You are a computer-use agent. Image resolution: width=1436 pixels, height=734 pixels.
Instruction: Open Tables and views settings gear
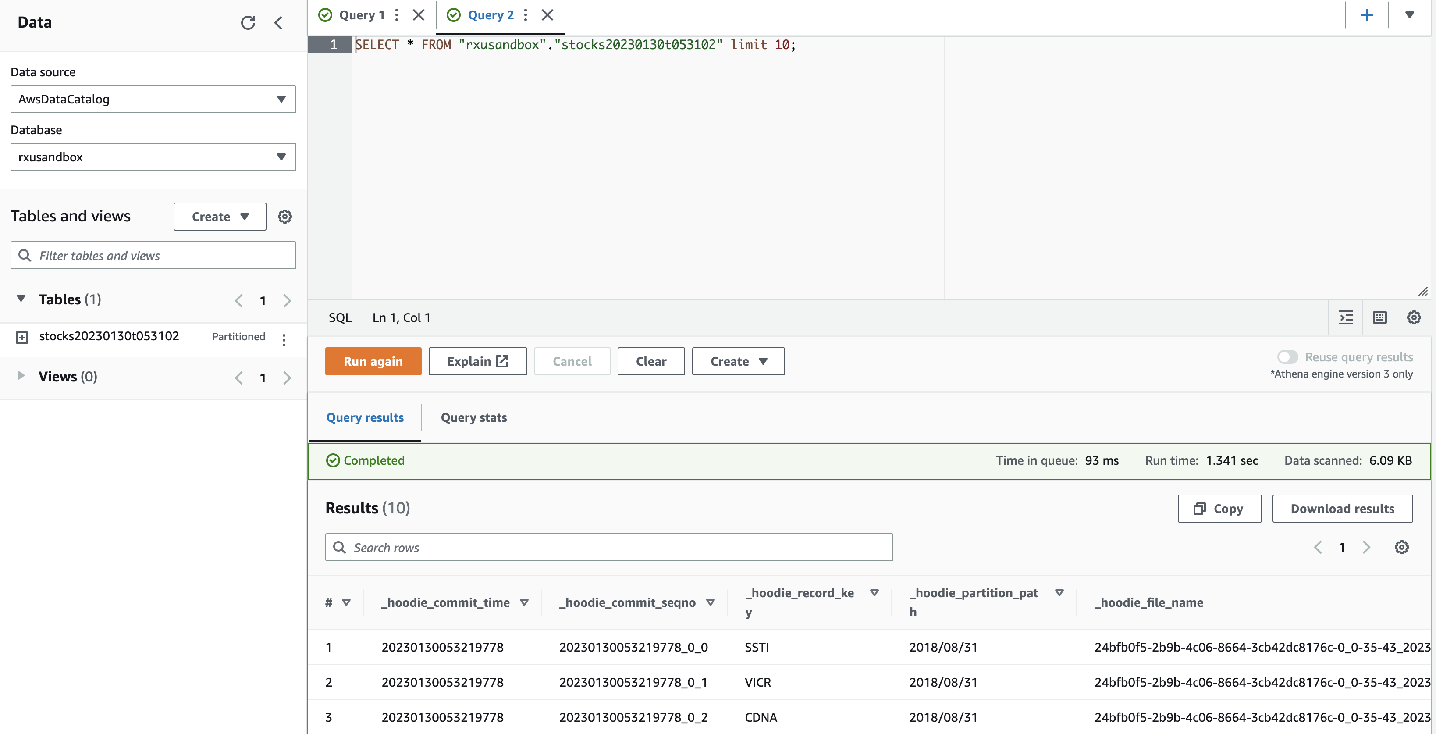coord(285,217)
